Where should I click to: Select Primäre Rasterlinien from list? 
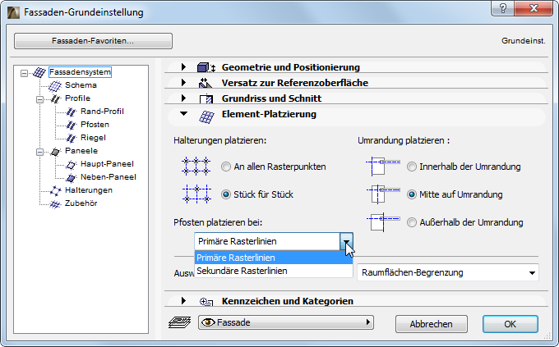[274, 258]
